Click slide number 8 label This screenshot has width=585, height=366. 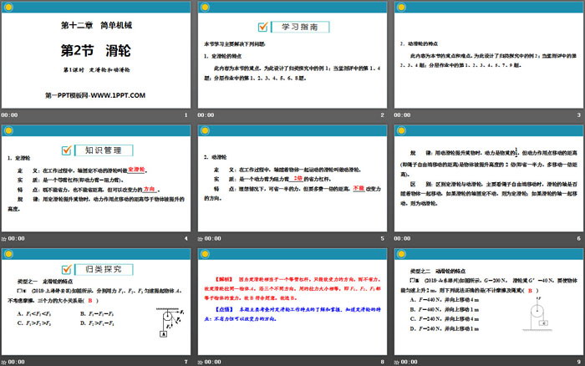click(x=383, y=362)
